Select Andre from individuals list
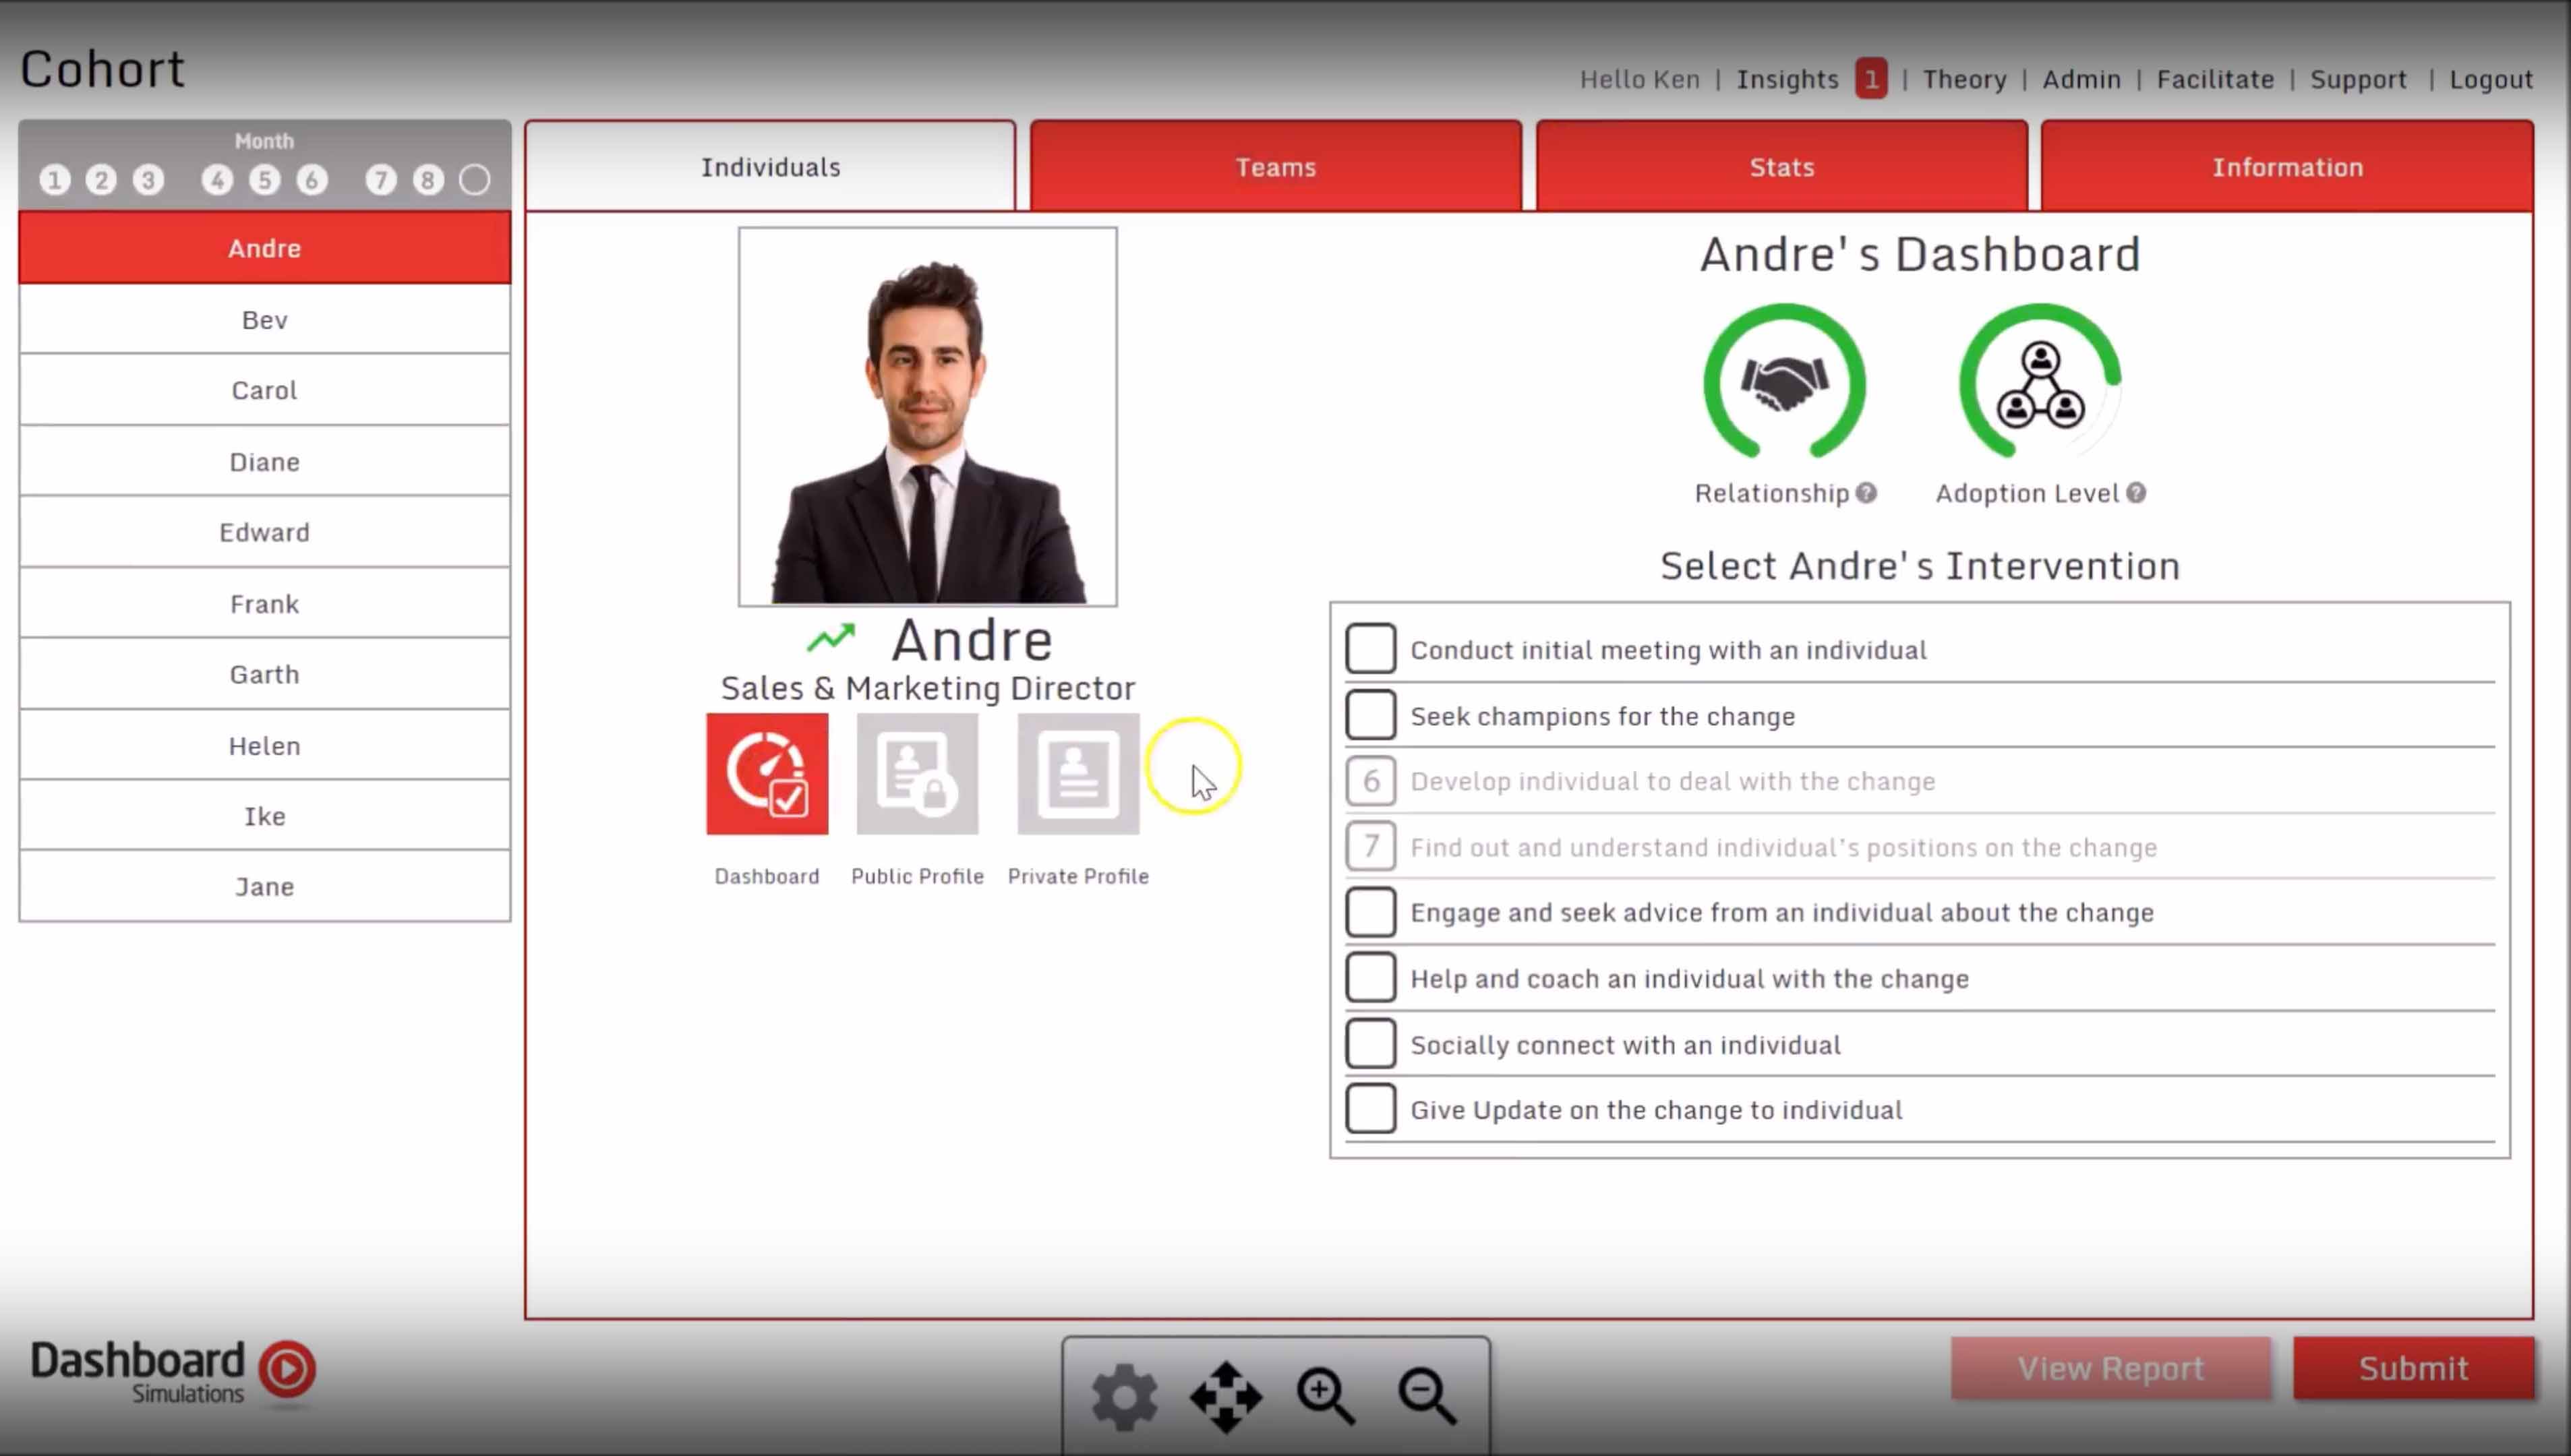 [263, 247]
